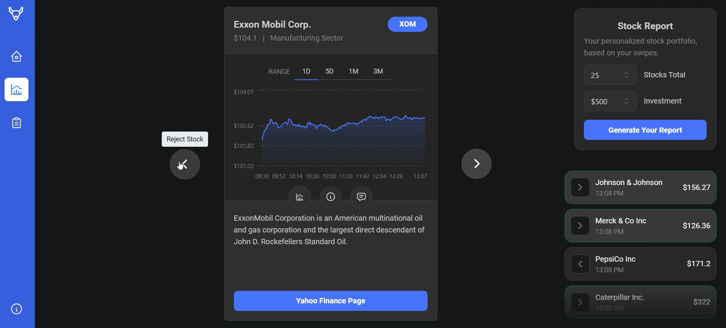Expand the Johnson & Johnson entry chevron
This screenshot has height=328, width=726.
[580, 187]
